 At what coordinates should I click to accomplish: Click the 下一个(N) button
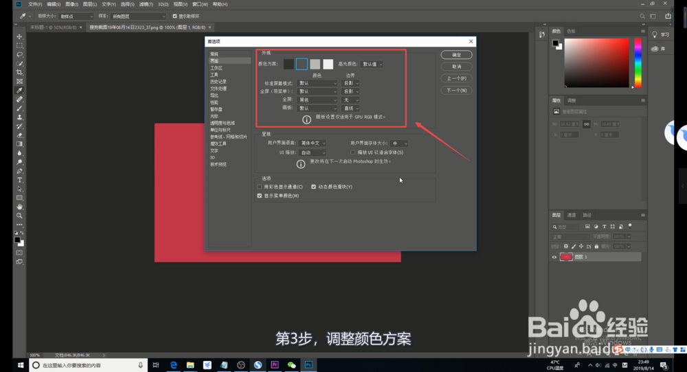coord(457,91)
